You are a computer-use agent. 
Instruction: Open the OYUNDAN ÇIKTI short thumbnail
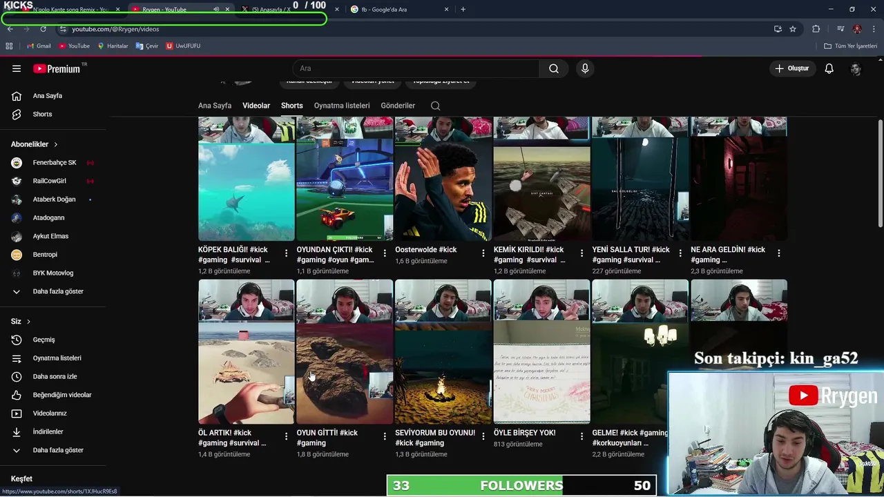click(x=345, y=179)
